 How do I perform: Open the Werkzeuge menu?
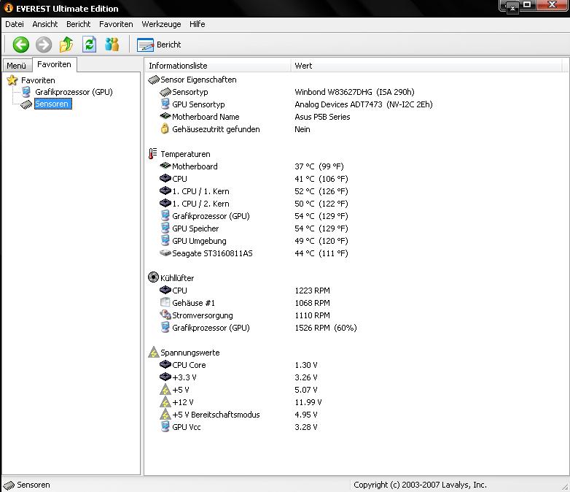[x=161, y=24]
